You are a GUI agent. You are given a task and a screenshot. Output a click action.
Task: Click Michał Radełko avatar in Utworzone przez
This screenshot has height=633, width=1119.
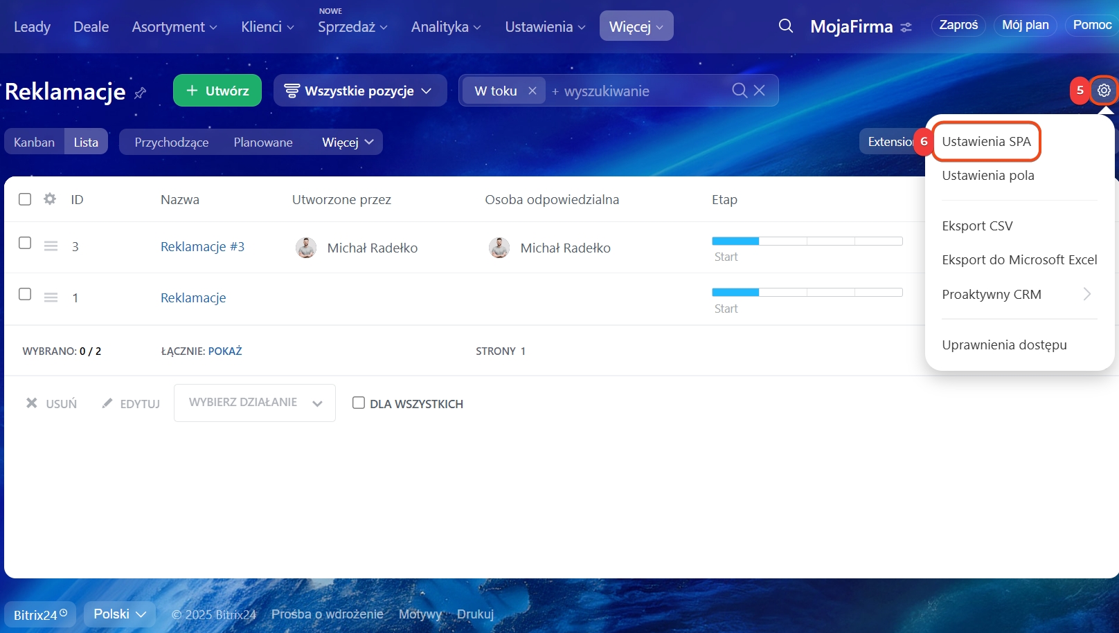click(306, 248)
